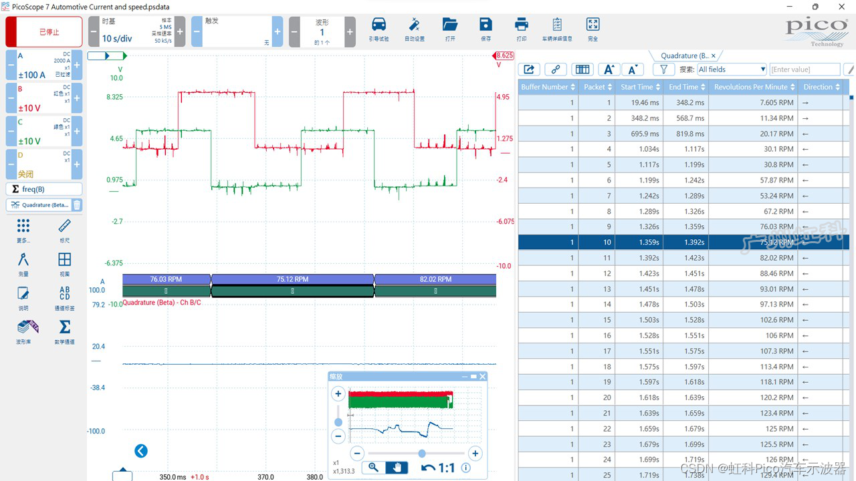Decrease channel A range minus button
856x481 pixels.
pos(11,65)
